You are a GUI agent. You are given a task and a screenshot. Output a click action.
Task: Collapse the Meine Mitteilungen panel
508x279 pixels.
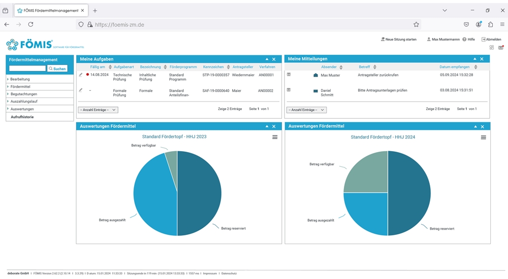(474, 59)
